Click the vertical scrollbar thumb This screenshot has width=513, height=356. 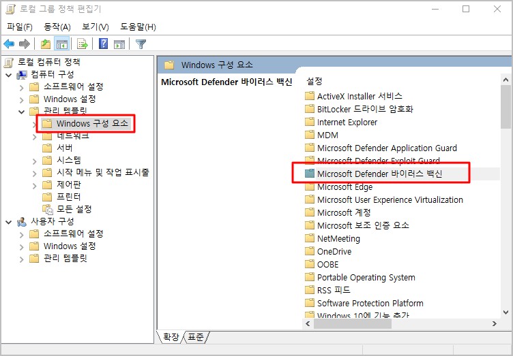[505, 107]
